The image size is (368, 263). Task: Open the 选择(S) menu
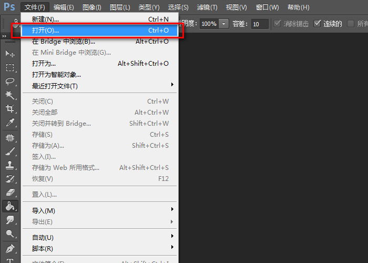(x=178, y=7)
